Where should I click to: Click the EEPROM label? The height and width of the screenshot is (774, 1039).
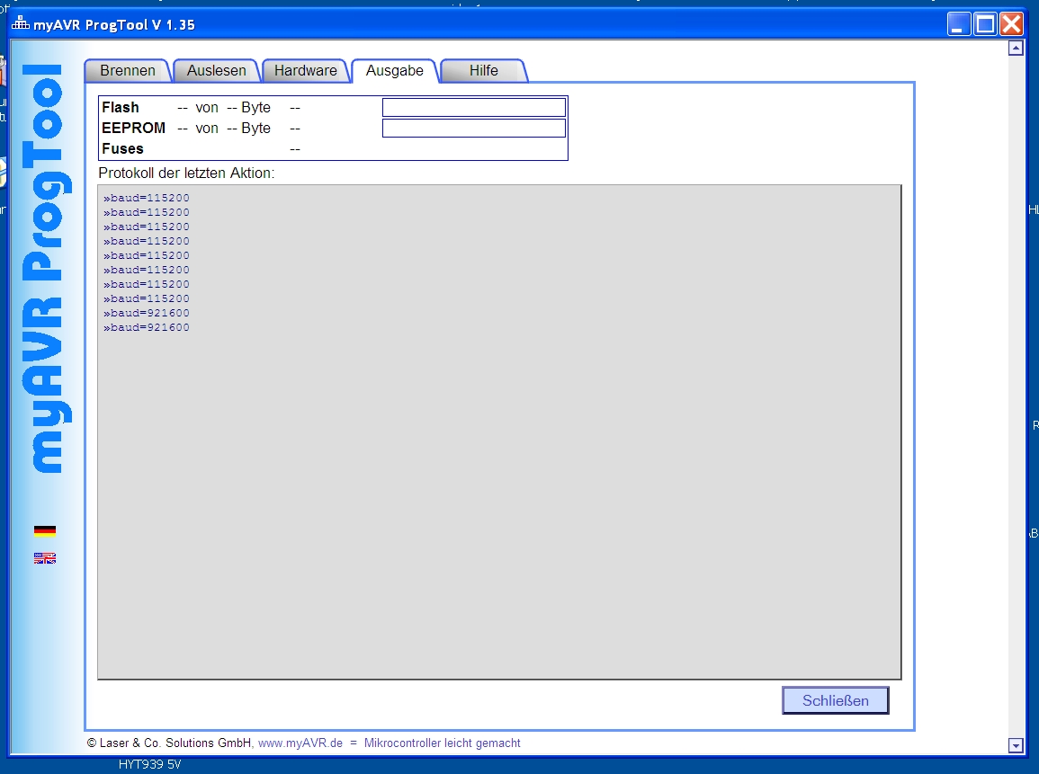(x=133, y=128)
